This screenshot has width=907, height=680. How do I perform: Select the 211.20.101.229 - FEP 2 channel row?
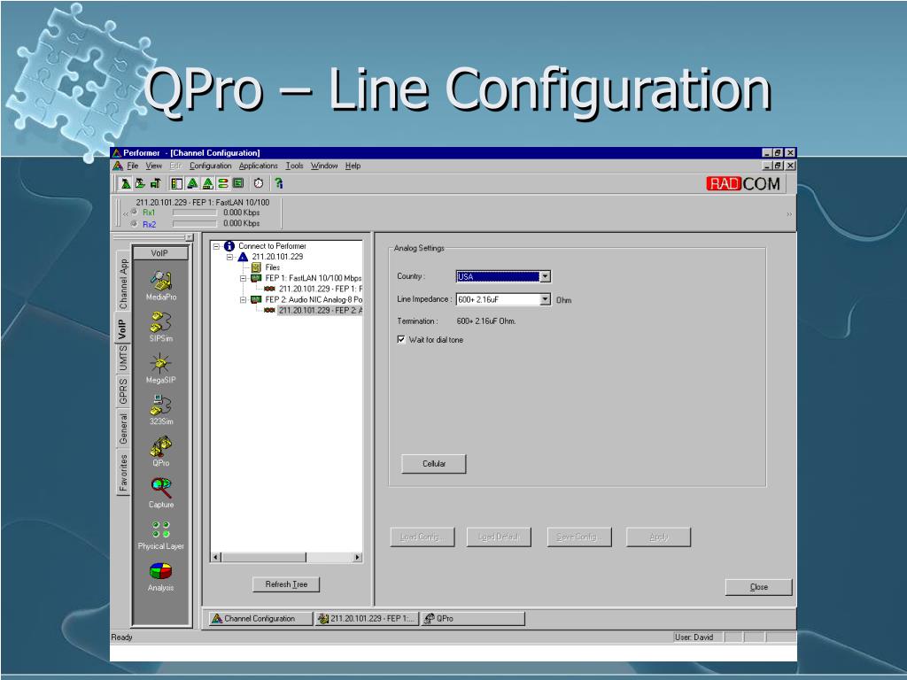[x=321, y=311]
